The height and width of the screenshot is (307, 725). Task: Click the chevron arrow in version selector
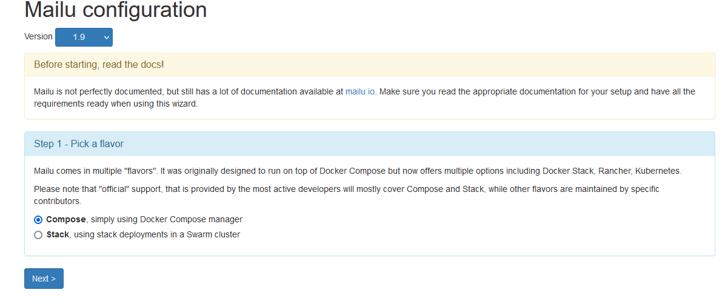tap(107, 38)
